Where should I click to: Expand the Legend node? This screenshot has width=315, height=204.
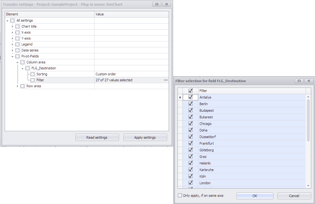(13, 44)
